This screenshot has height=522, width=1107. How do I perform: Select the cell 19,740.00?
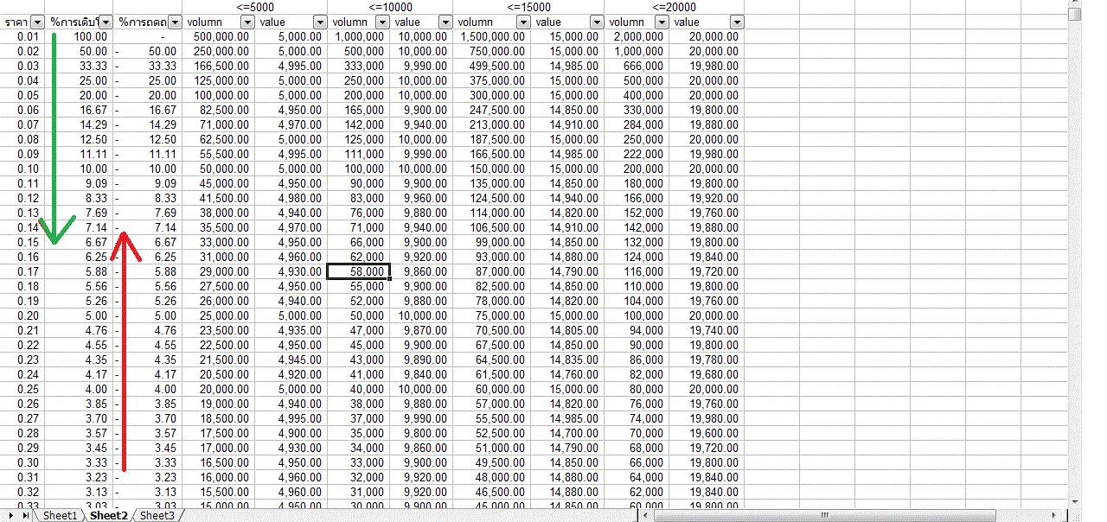coord(707,330)
